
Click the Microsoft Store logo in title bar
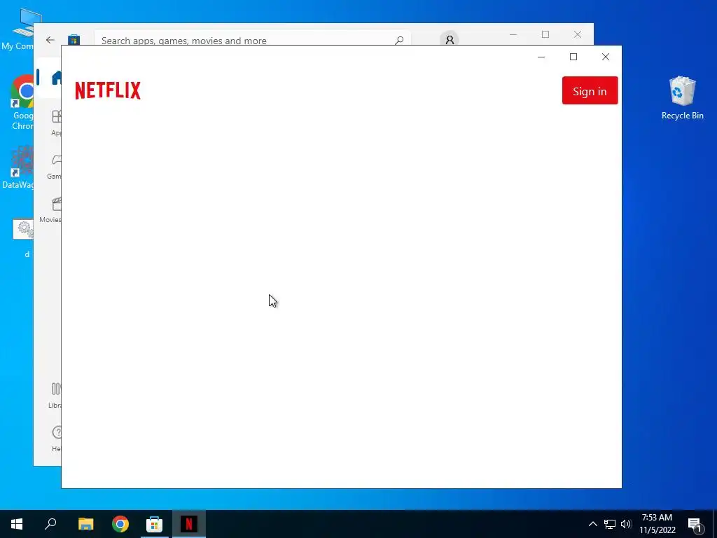point(74,40)
